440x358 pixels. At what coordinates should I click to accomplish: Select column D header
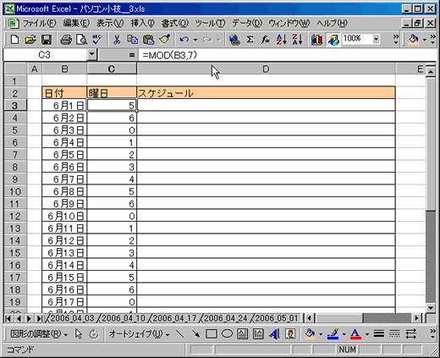(266, 69)
